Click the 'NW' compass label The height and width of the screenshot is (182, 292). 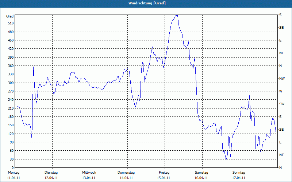coord(282,79)
